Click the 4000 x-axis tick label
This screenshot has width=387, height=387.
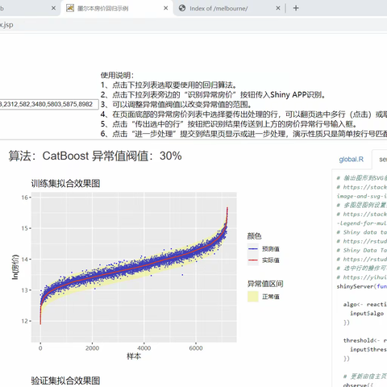tap(144, 348)
